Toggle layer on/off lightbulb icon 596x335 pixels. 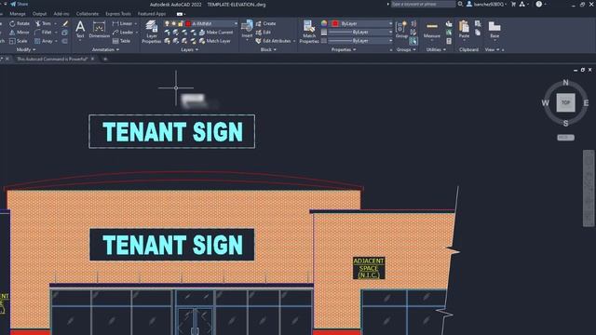[167, 23]
